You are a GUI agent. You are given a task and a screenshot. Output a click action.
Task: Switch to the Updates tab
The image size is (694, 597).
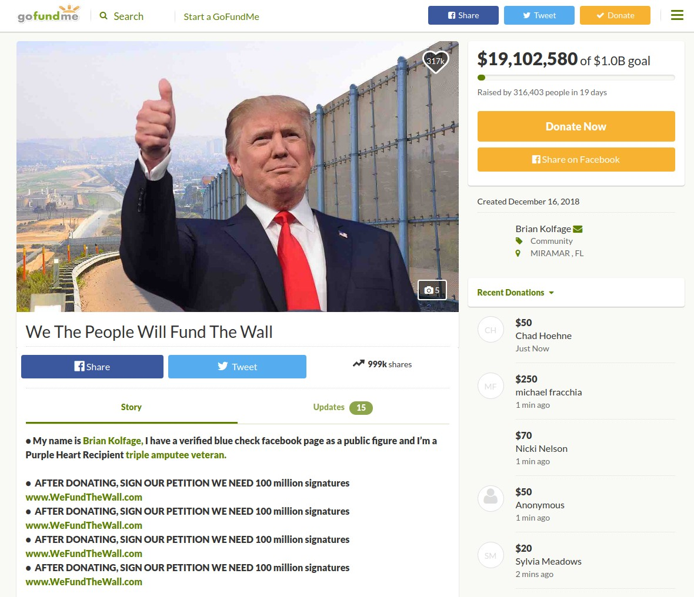pyautogui.click(x=343, y=407)
